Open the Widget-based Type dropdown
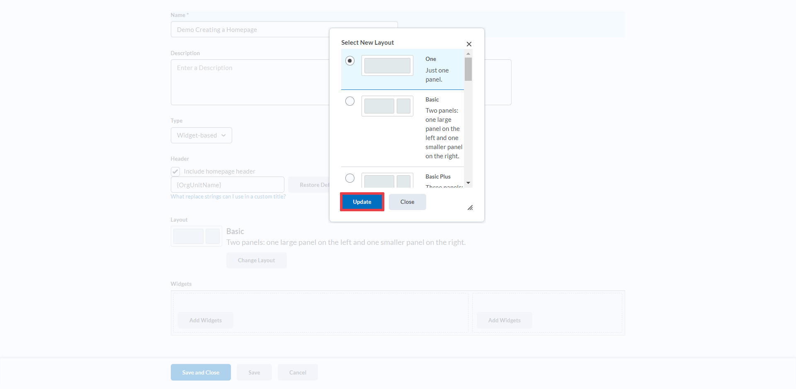796x389 pixels. pyautogui.click(x=201, y=135)
